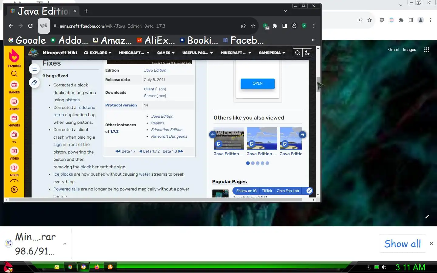Share this page icon in front address bar

[x=243, y=26]
